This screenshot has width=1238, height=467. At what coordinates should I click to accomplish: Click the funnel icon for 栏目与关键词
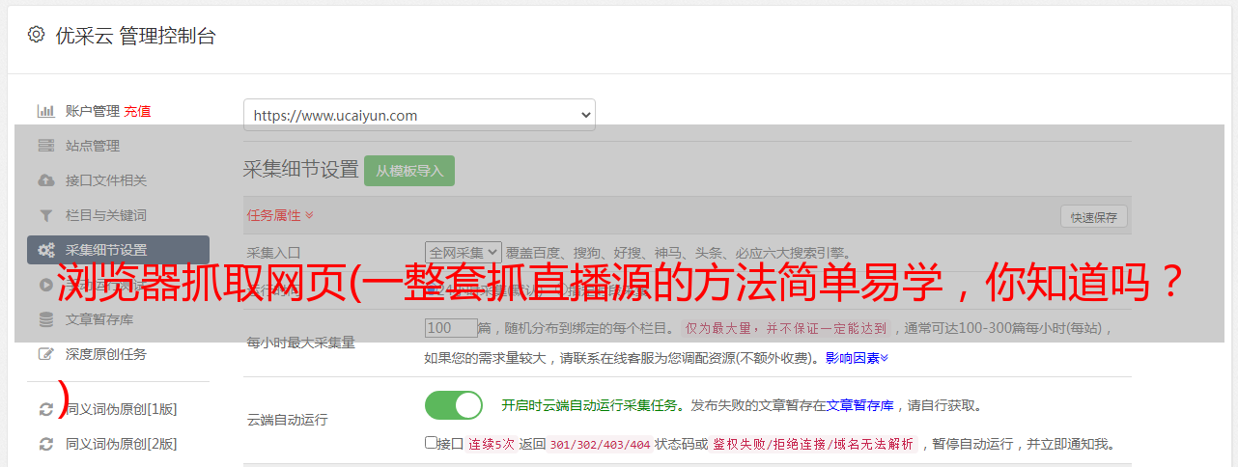45,215
